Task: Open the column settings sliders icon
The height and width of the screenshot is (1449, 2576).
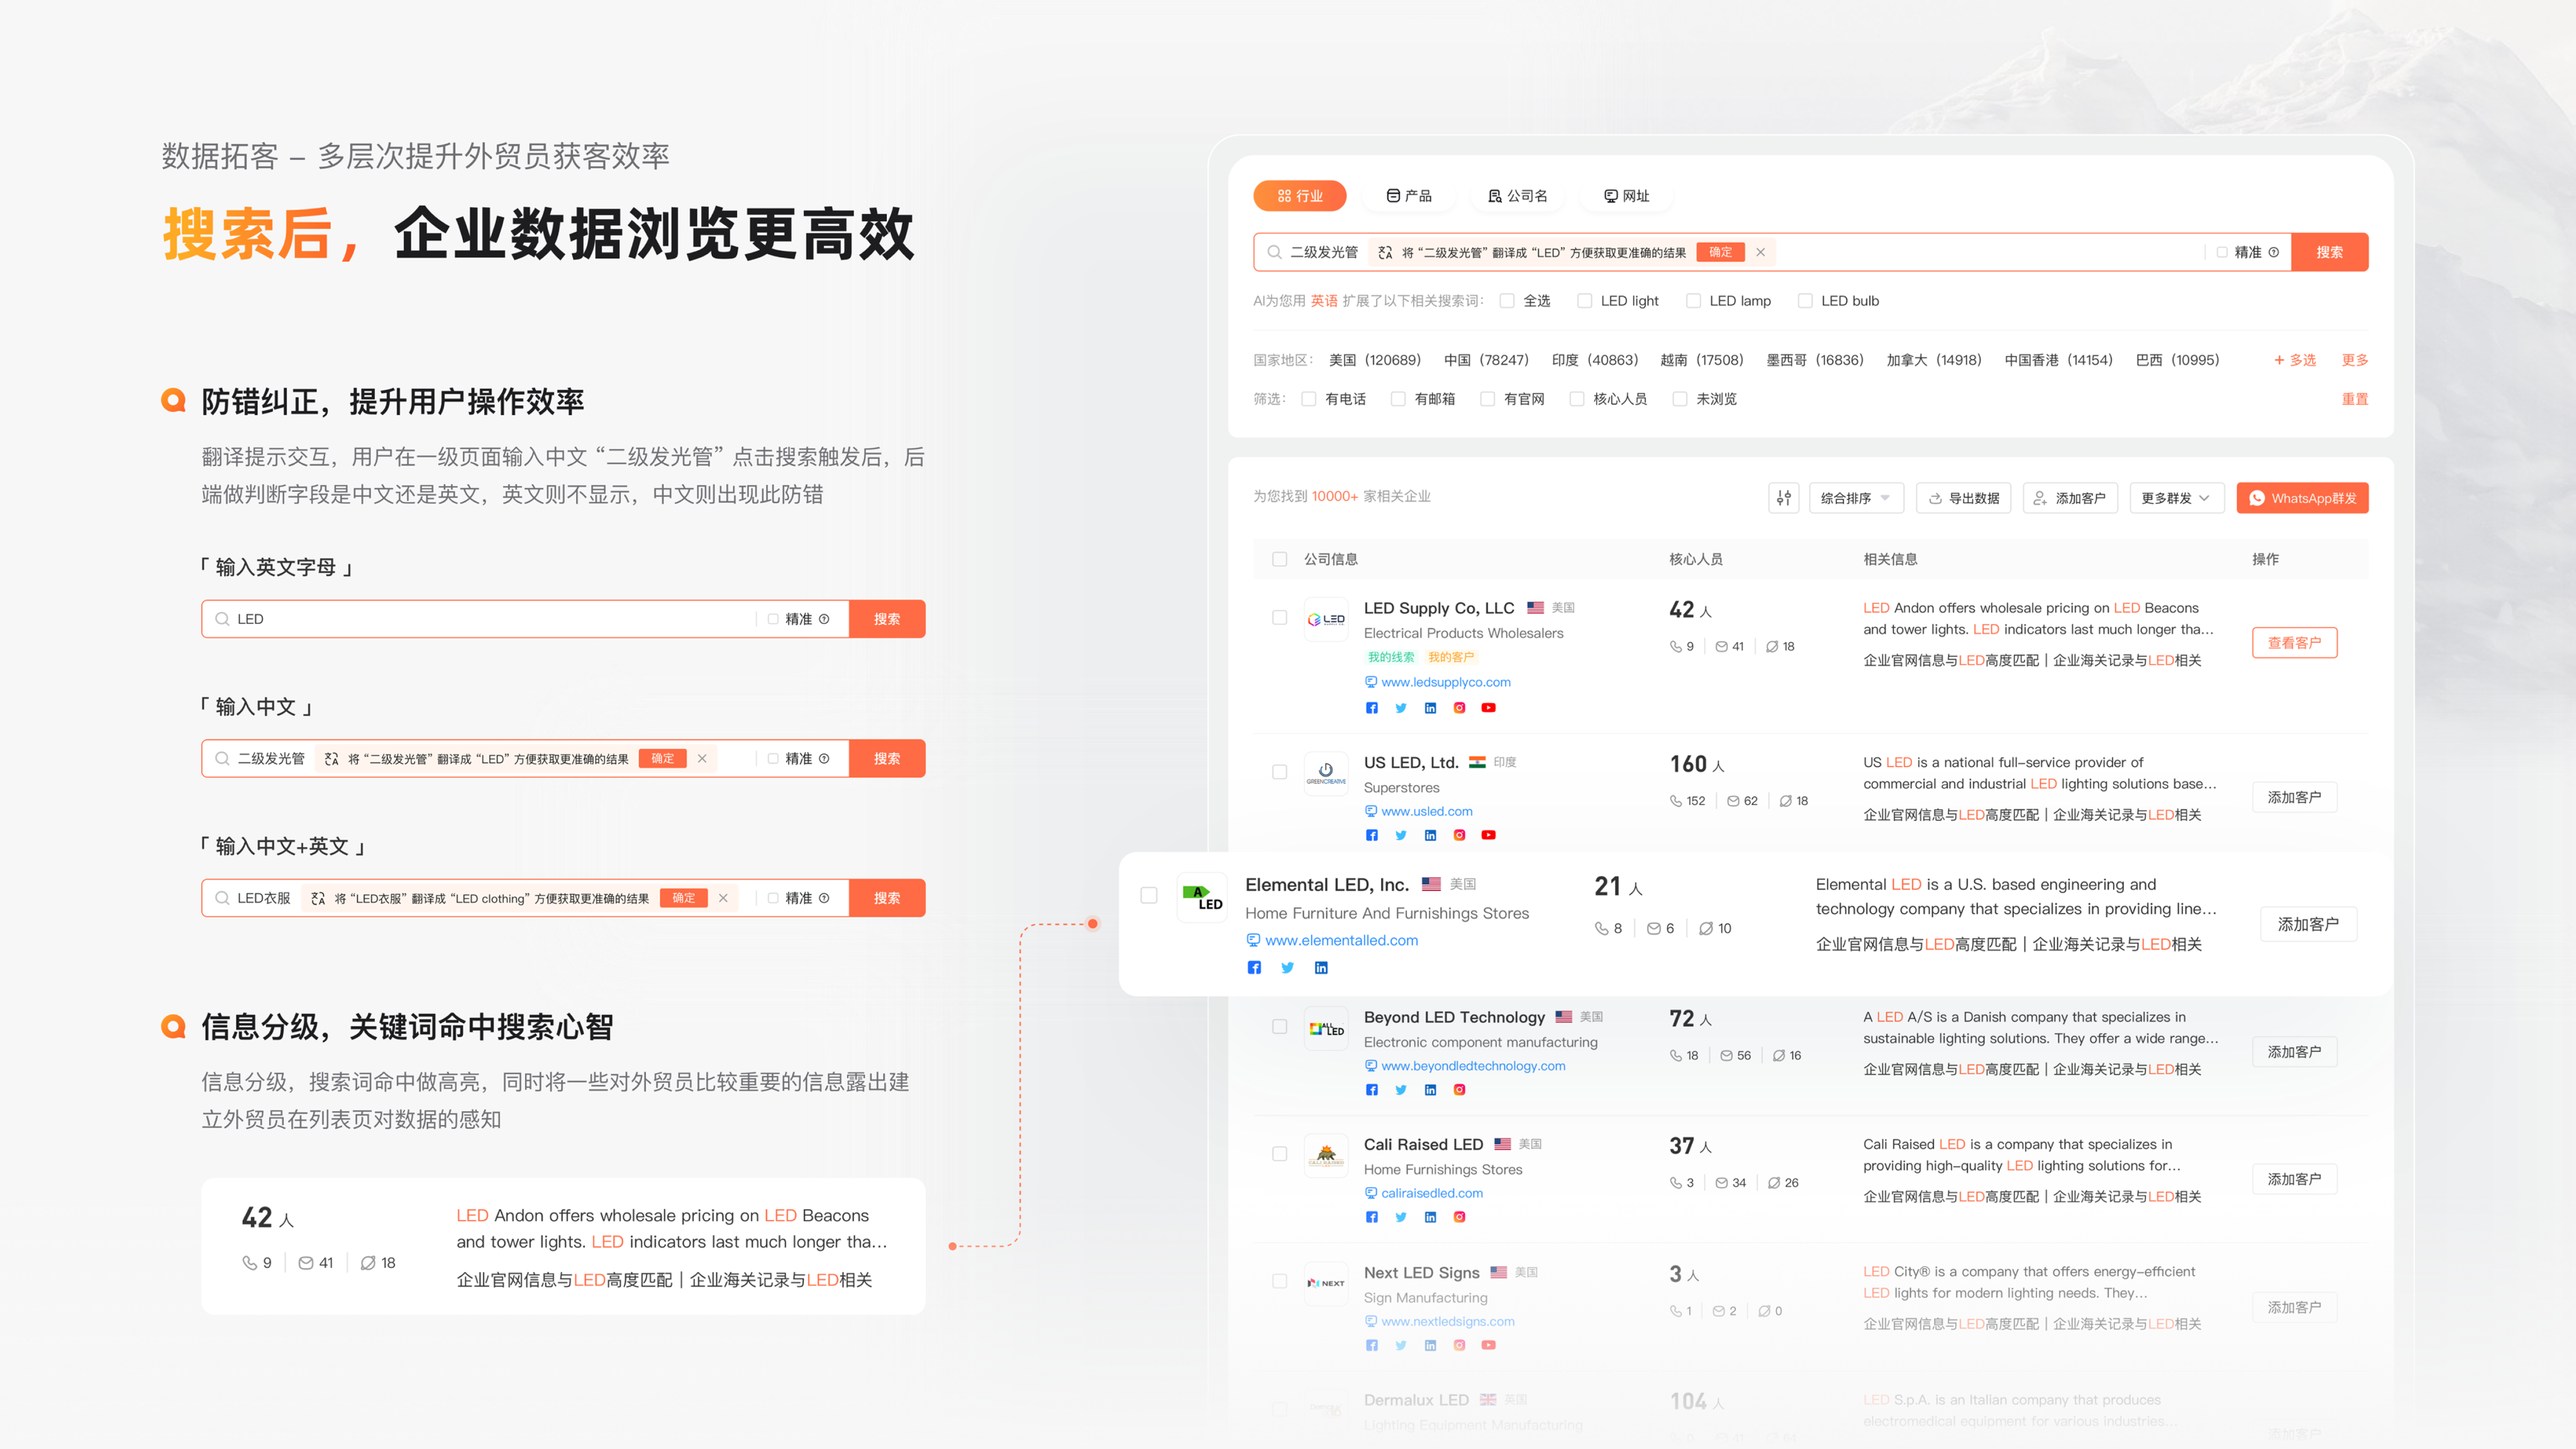Action: click(x=1784, y=498)
